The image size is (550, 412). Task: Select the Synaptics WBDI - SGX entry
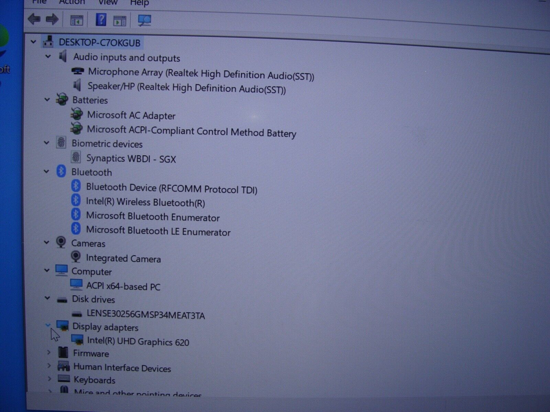[x=131, y=158]
